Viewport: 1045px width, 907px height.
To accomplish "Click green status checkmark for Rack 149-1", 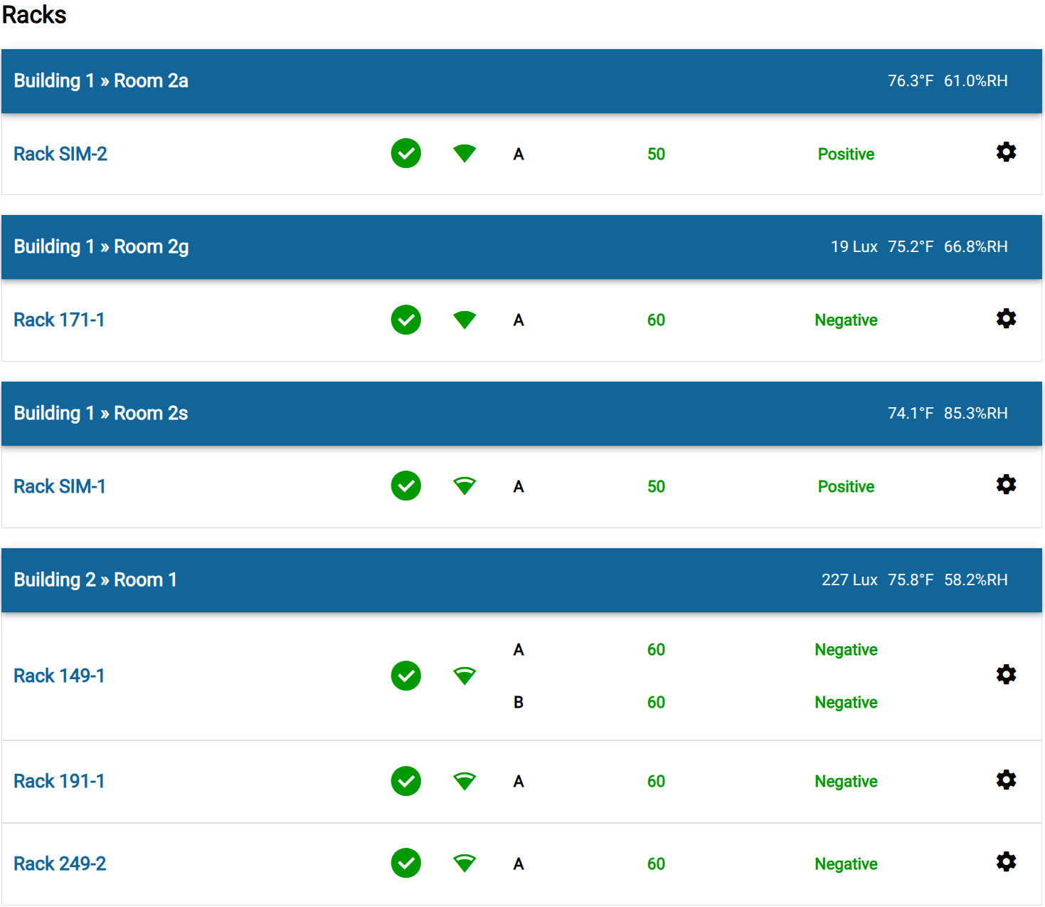I will tap(406, 676).
